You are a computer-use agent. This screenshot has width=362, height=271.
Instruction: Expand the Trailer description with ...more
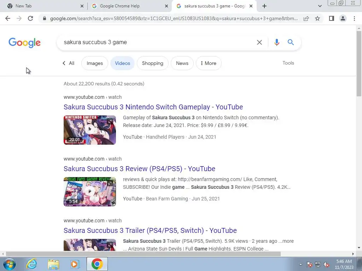point(286,241)
